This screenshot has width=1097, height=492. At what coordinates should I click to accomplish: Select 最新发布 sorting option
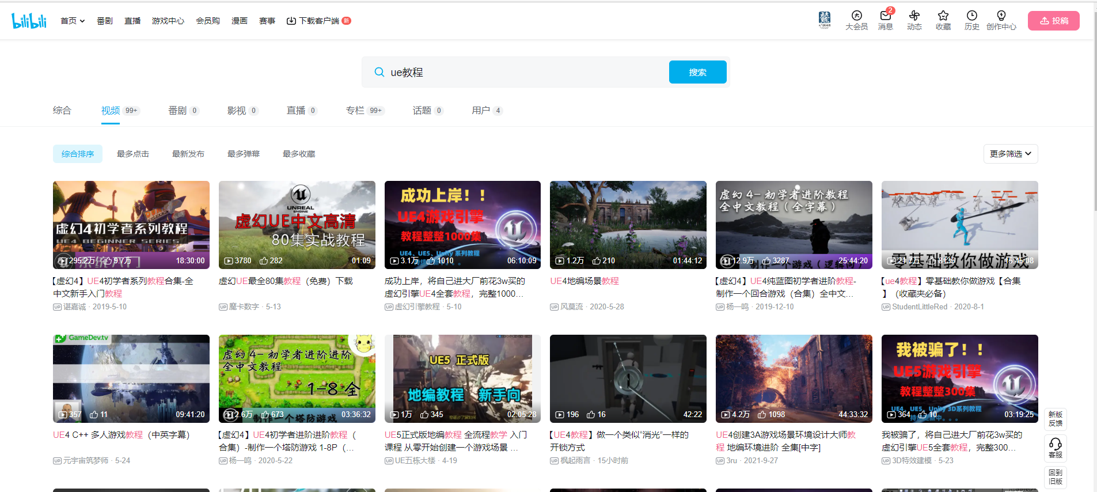click(188, 154)
